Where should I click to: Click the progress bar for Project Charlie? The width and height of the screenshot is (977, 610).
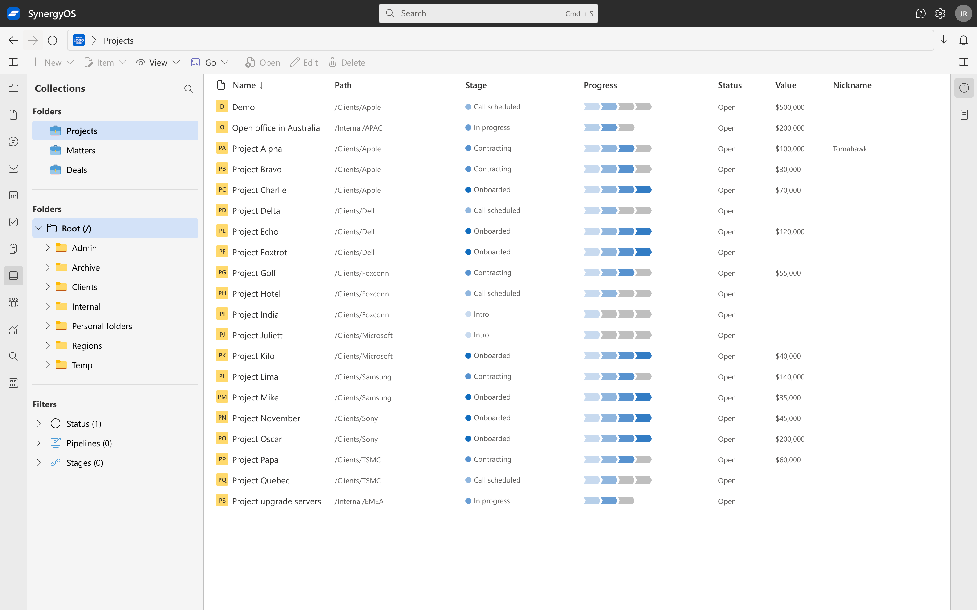tap(618, 190)
